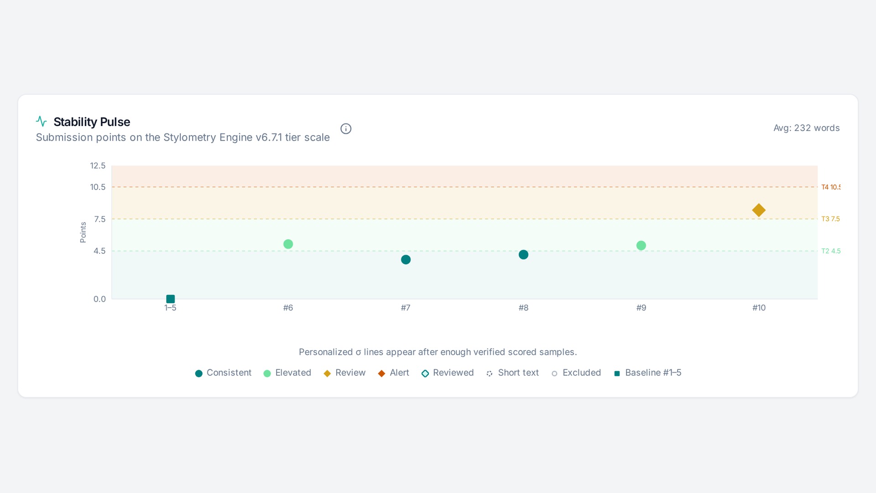
Task: Toggle the Consistent legend entry
Action: pos(223,373)
